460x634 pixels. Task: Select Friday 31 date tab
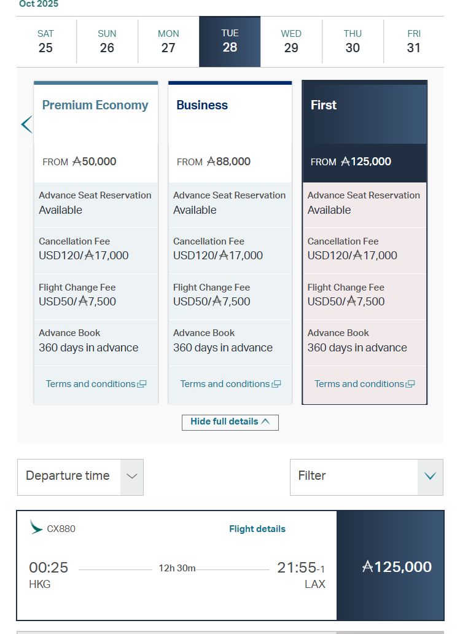click(414, 42)
